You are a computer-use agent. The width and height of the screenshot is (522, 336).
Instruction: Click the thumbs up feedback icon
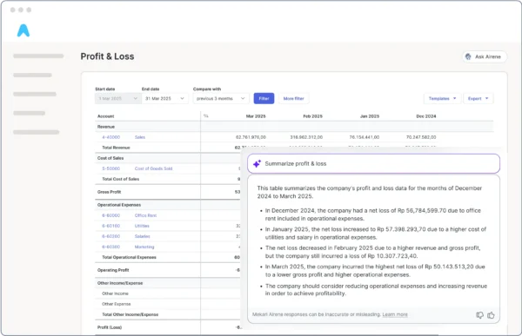coord(491,315)
